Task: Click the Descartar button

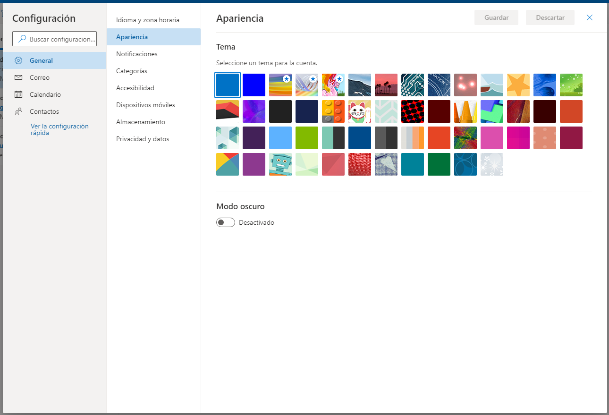Action: pyautogui.click(x=550, y=17)
